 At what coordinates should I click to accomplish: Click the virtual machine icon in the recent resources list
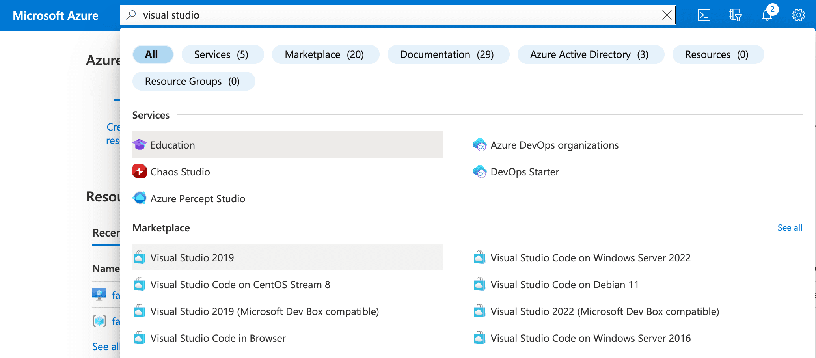click(x=99, y=294)
